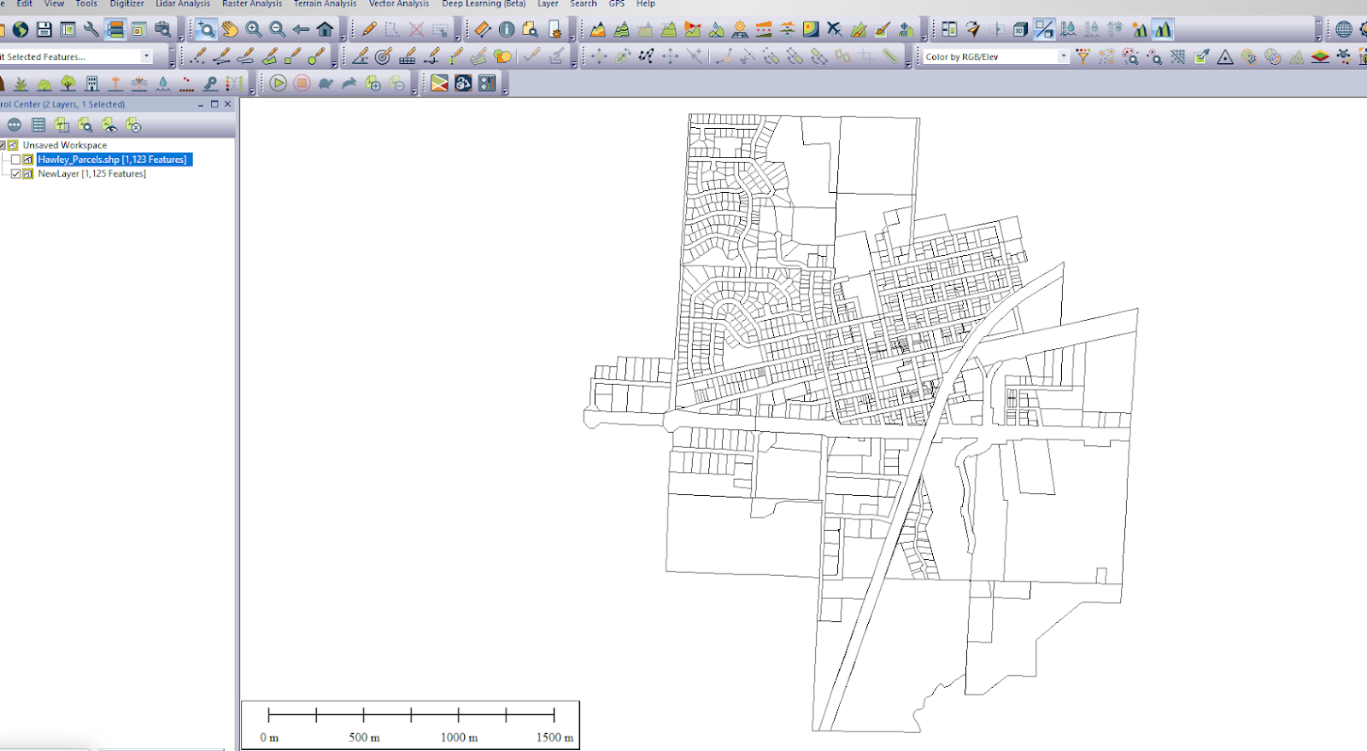Select the Unsaved Workspace tree node
Screen dimensions: 1367x751
click(x=64, y=146)
